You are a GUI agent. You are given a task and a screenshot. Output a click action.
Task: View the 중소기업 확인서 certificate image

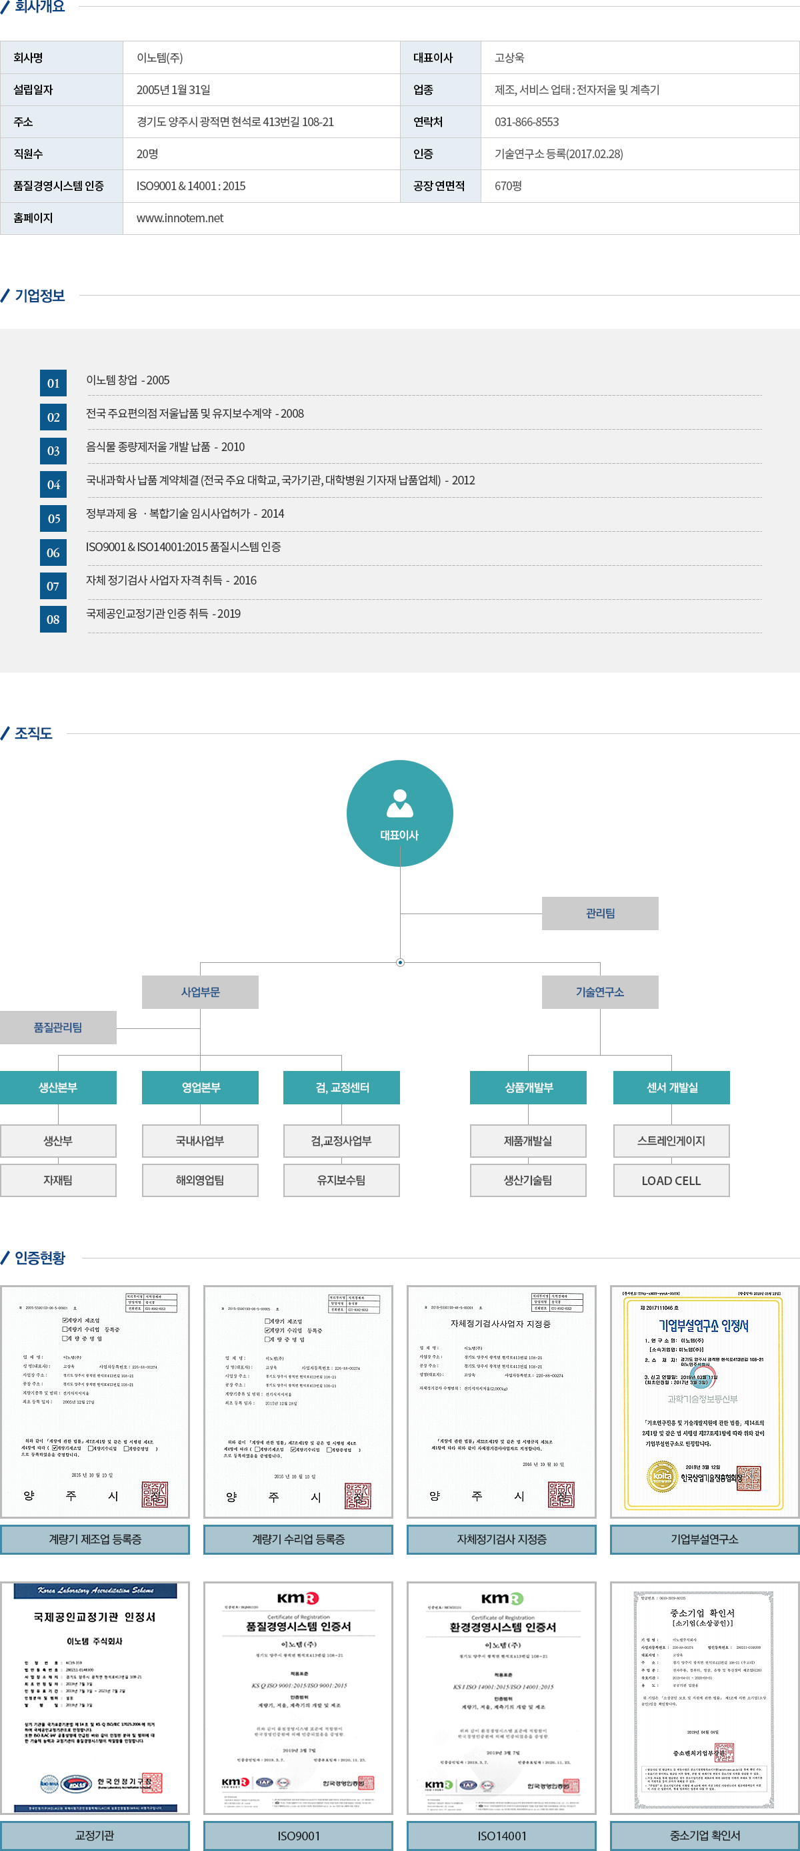point(704,1698)
